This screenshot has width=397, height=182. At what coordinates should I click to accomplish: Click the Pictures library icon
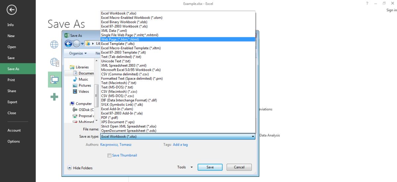75,85
